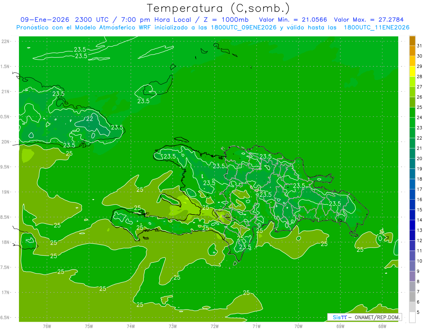Click the '2300 UTC' time text
Viewport: 429px width, 331px height.
click(93, 20)
